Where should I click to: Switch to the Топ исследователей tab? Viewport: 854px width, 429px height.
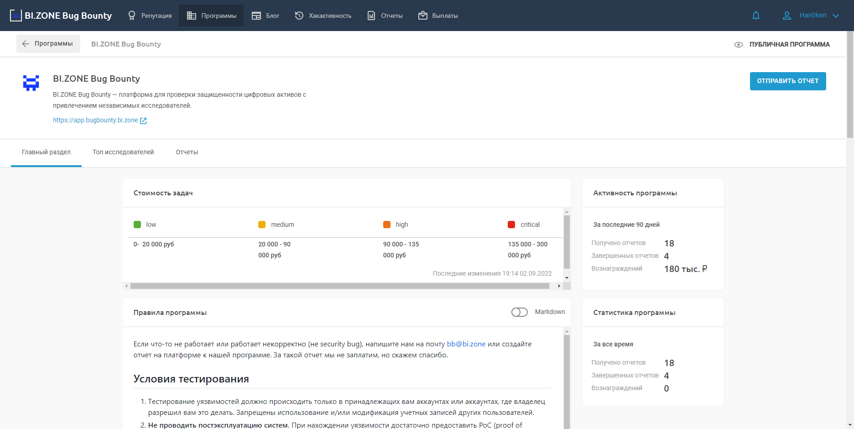123,152
